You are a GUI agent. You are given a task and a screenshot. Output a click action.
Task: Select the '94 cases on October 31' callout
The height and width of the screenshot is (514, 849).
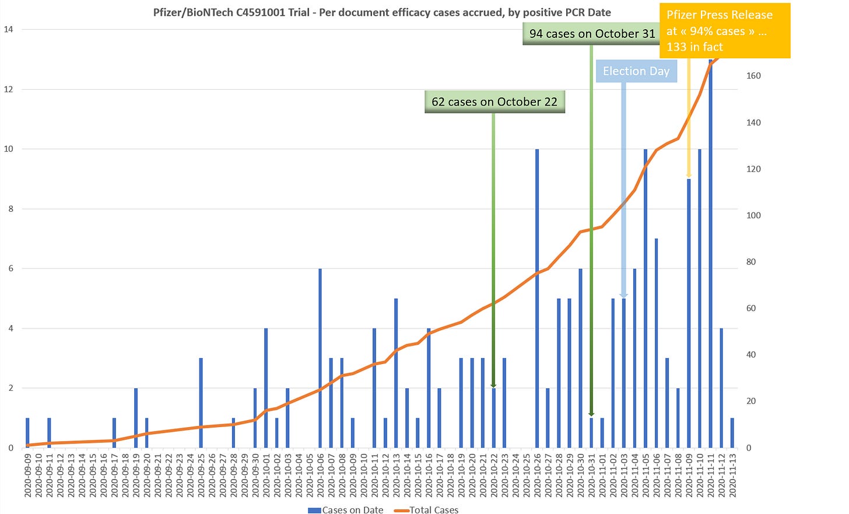point(592,34)
